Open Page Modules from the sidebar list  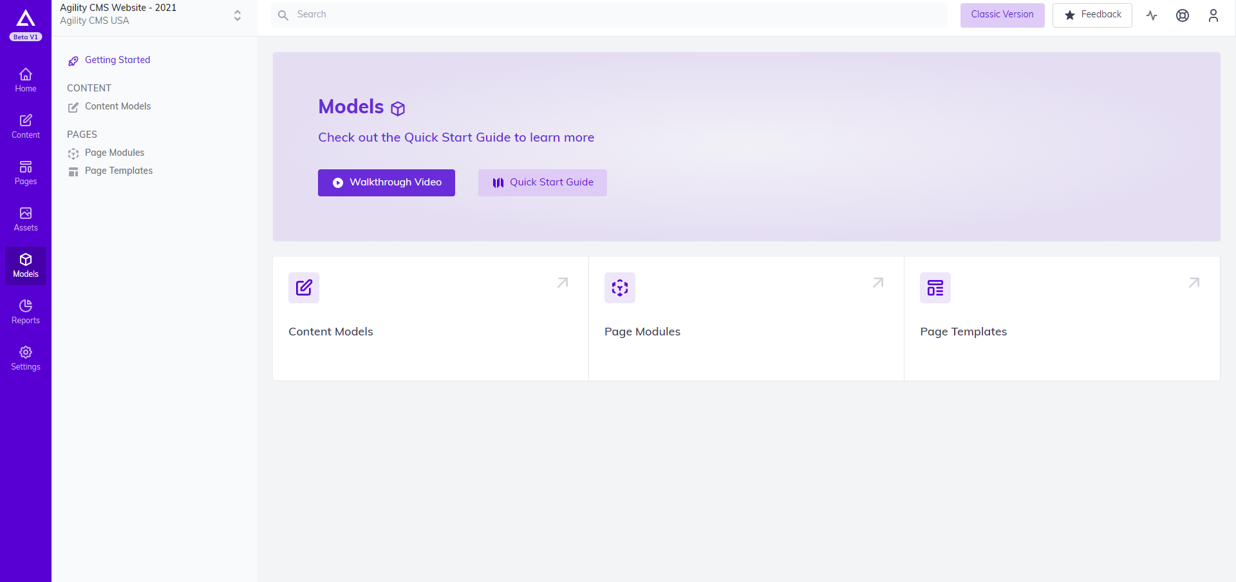[x=114, y=153]
